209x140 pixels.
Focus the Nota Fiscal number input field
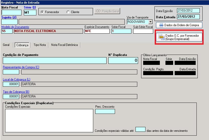coord(11,13)
